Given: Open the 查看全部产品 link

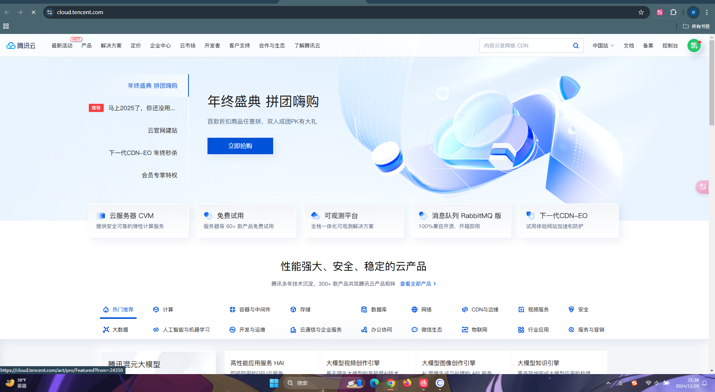Looking at the screenshot, I should pyautogui.click(x=418, y=284).
